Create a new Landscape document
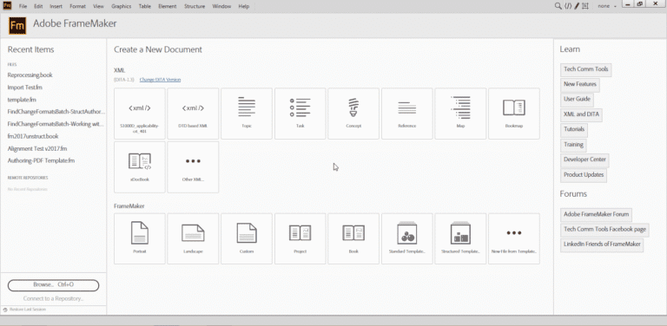This screenshot has height=326, width=667. [x=193, y=238]
